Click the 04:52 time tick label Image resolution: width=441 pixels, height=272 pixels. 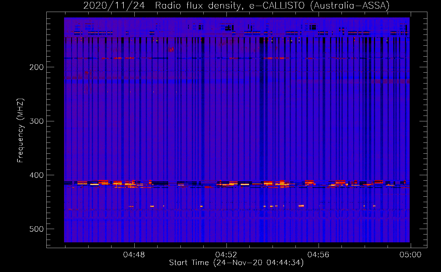[x=226, y=255]
